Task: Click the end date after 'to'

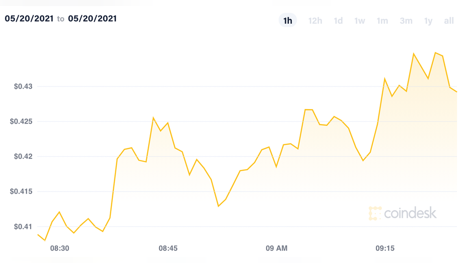Action: (92, 19)
